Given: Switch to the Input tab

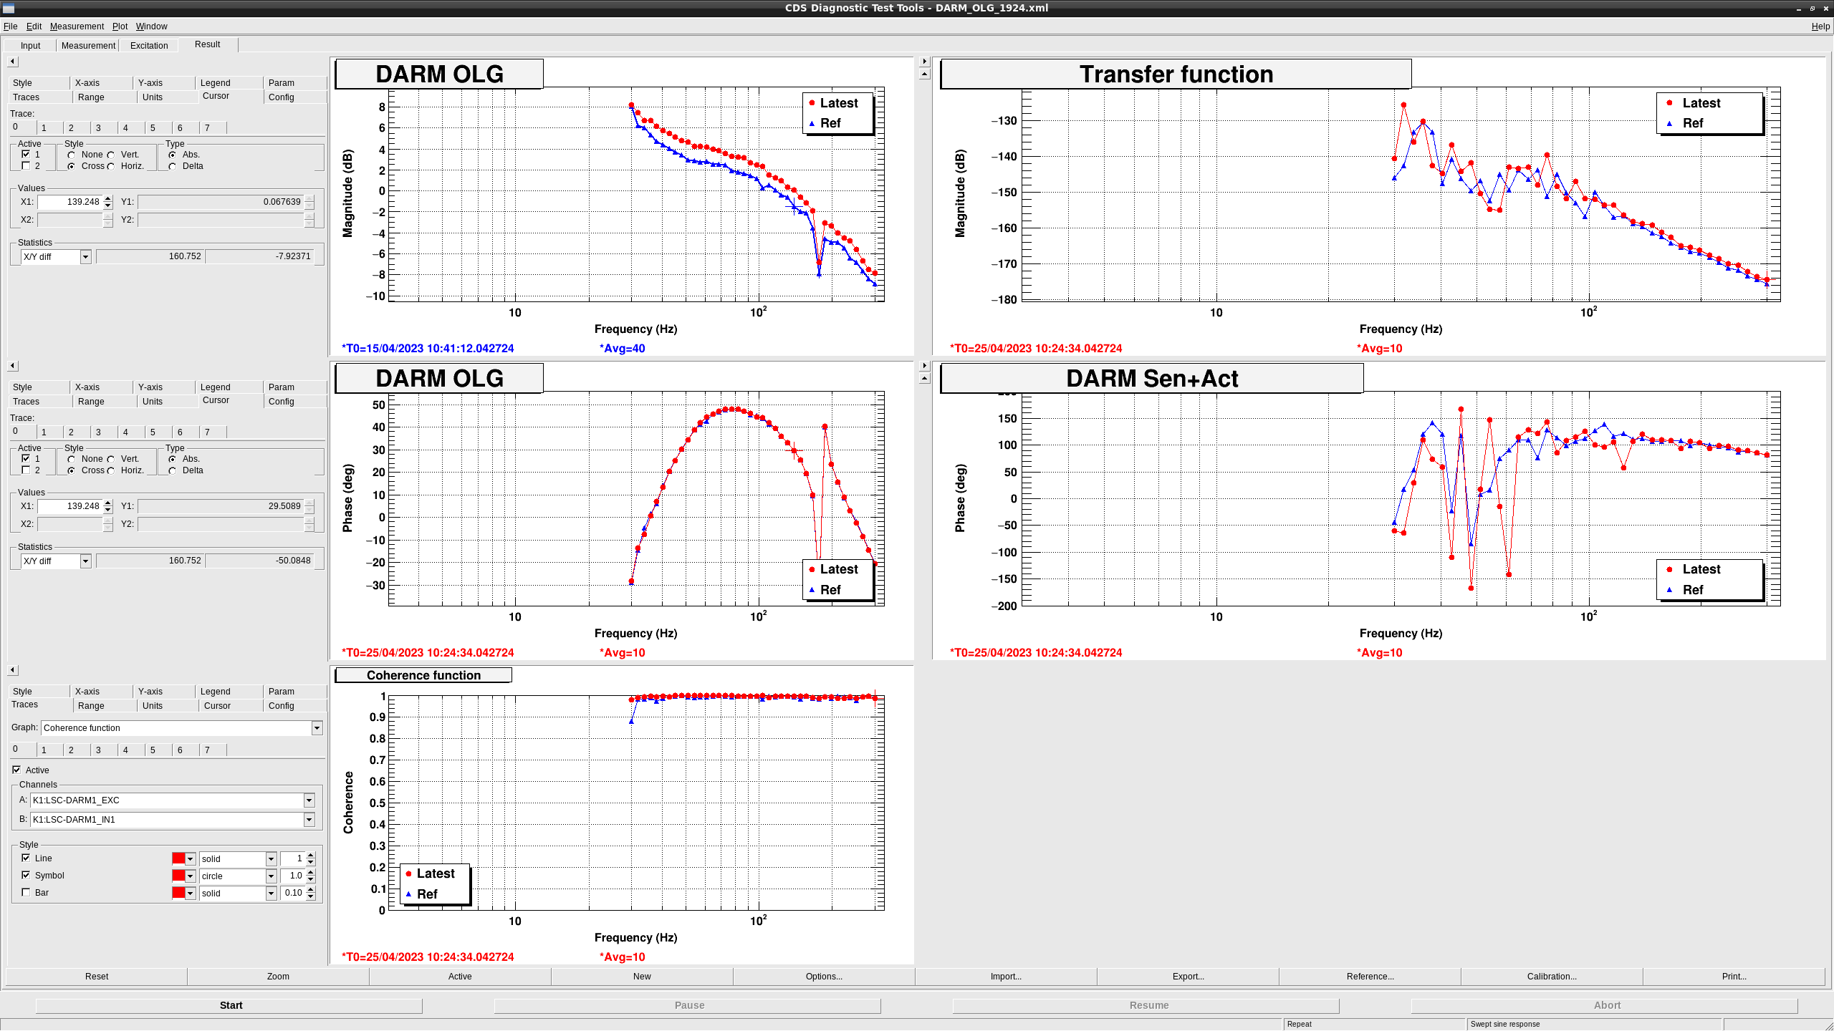Looking at the screenshot, I should (30, 44).
